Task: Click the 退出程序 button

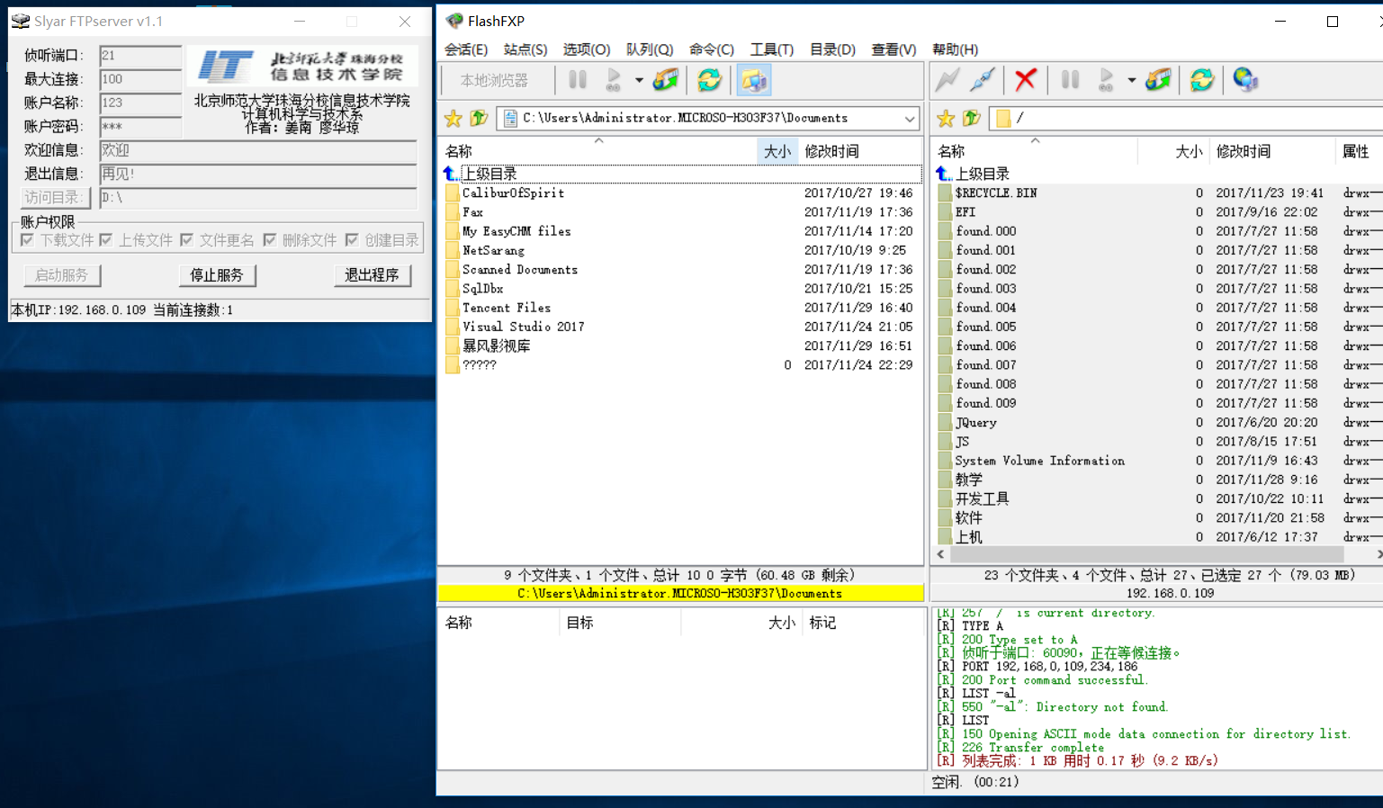Action: click(372, 275)
